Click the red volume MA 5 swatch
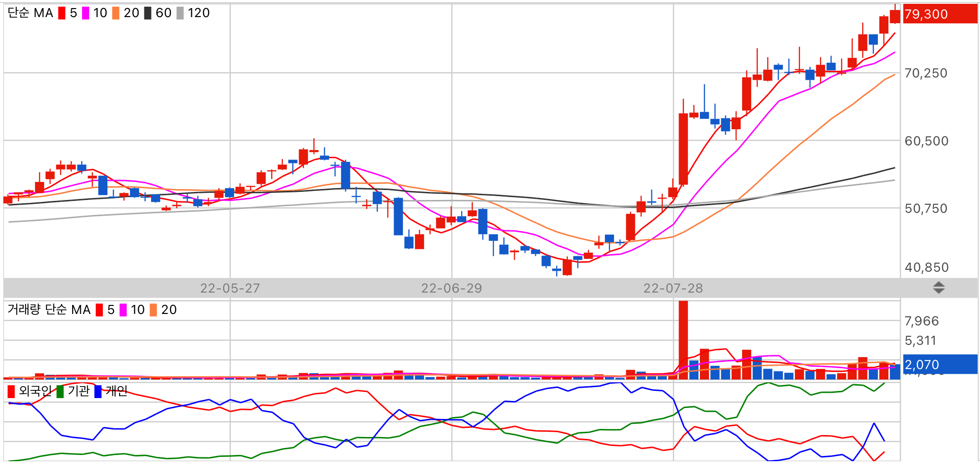 (99, 310)
